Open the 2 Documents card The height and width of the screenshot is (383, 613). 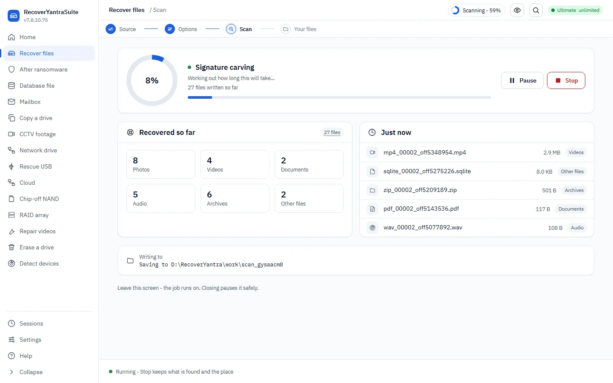309,164
